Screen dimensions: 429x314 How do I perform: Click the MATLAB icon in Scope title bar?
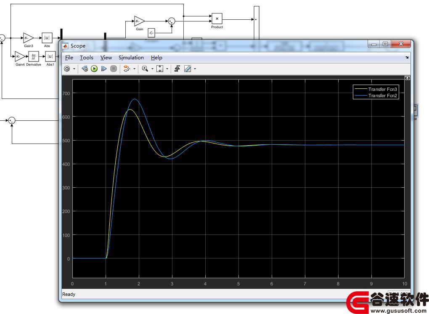(65, 46)
